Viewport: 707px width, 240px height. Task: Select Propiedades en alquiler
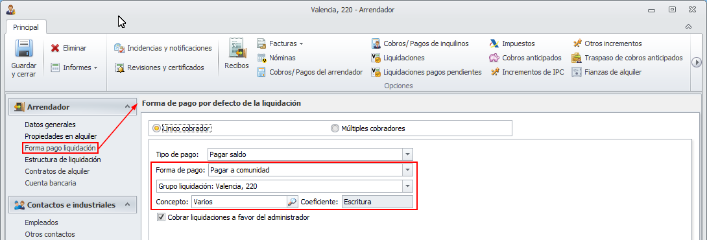pyautogui.click(x=61, y=136)
